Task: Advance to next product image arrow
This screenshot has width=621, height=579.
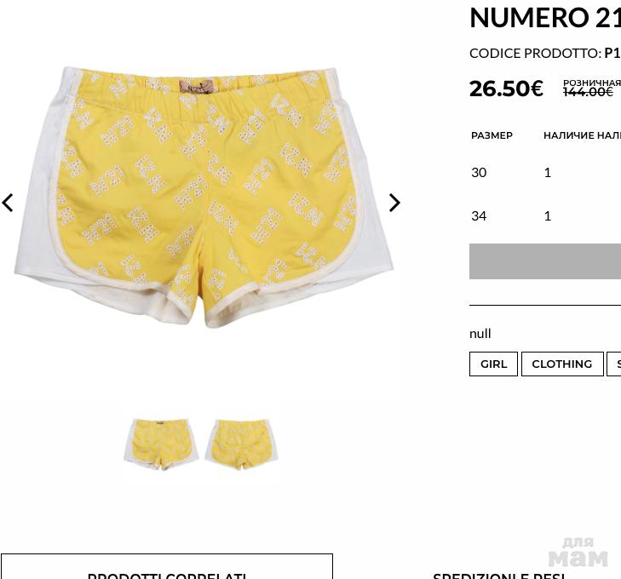Action: [x=394, y=203]
